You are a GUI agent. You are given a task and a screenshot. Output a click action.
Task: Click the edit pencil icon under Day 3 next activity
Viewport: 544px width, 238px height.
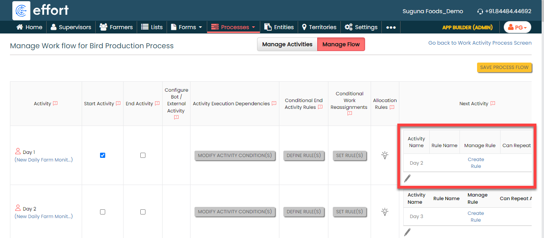click(x=407, y=232)
